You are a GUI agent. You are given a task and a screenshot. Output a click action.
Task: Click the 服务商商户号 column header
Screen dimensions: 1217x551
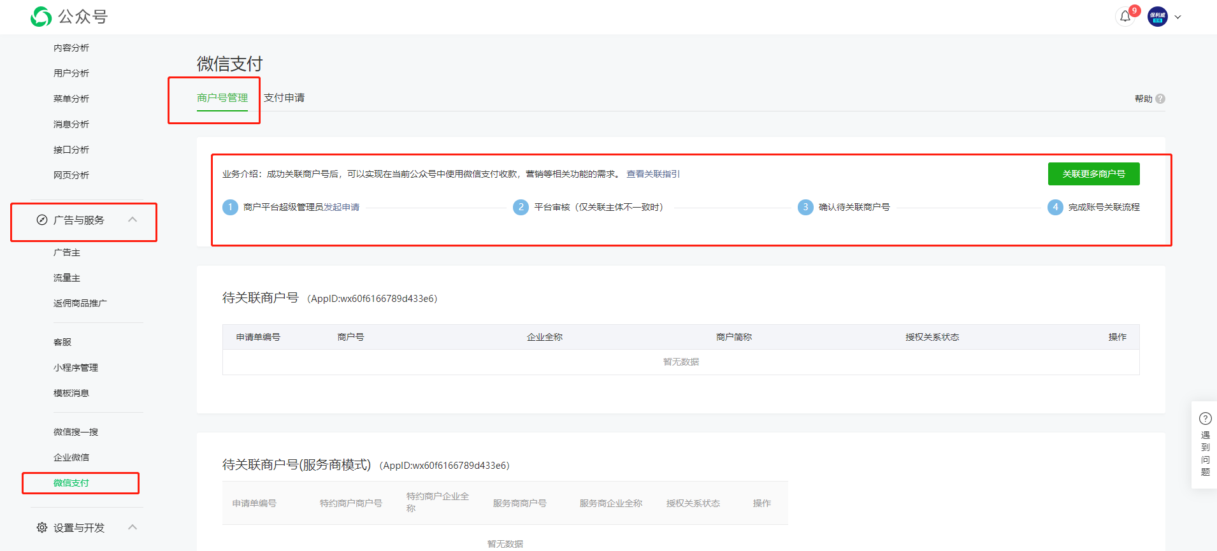tap(520, 503)
